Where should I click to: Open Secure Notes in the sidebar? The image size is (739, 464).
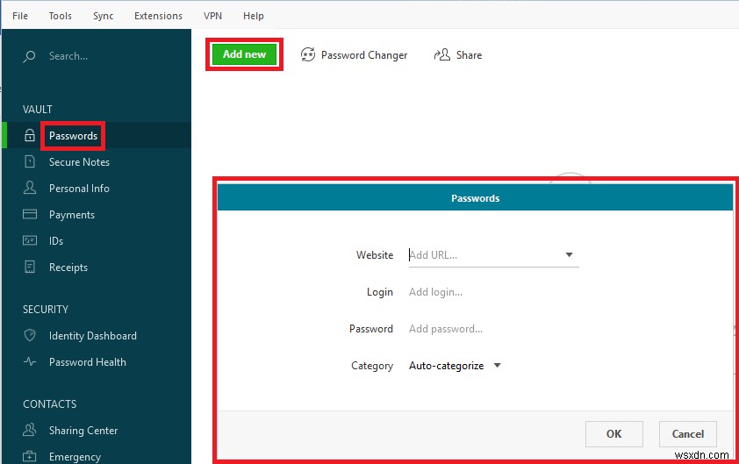click(x=79, y=162)
